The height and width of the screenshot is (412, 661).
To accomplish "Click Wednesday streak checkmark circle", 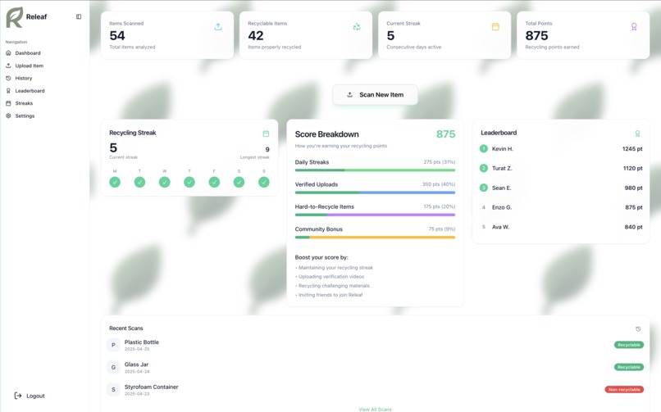I will pos(164,182).
